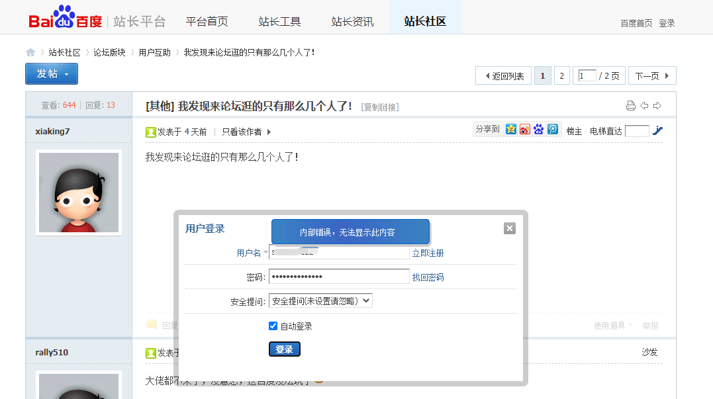Click the error message 内部错误,无法显示此内容
The image size is (713, 399).
[x=348, y=232]
